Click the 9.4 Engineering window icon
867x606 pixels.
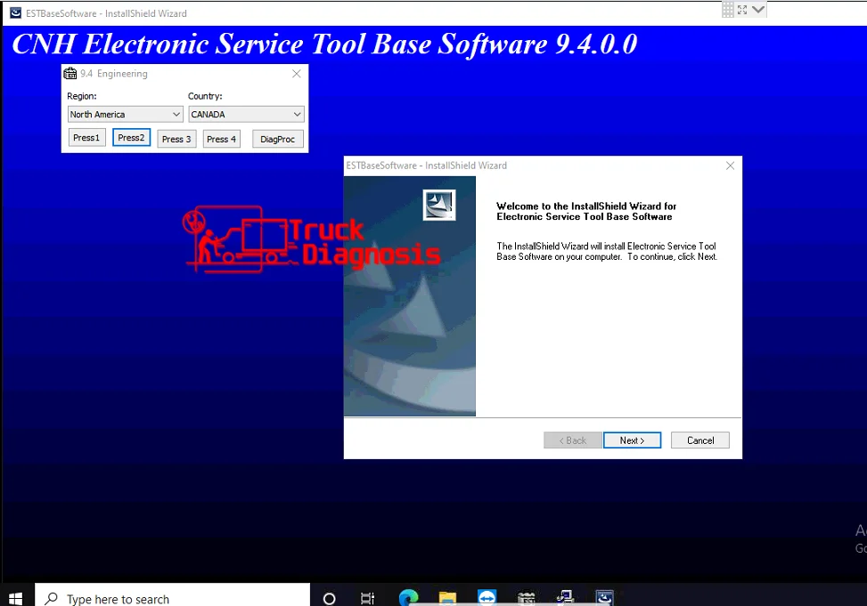pos(70,74)
